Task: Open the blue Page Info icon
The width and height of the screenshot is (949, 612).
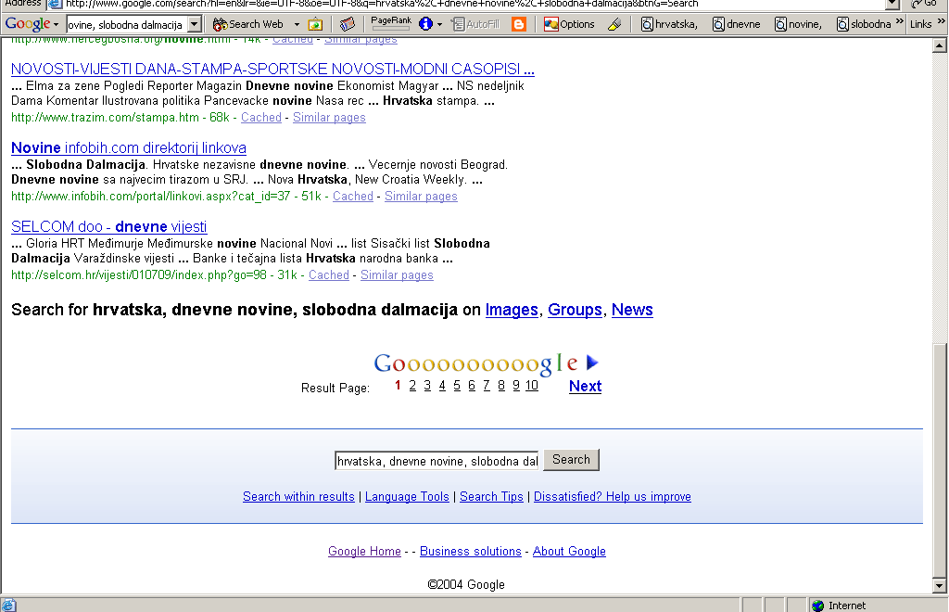Action: (425, 24)
